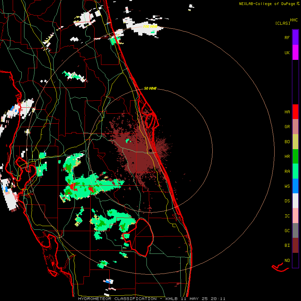
Task: Select the yellow BD legend swatch
Action: coord(295,142)
